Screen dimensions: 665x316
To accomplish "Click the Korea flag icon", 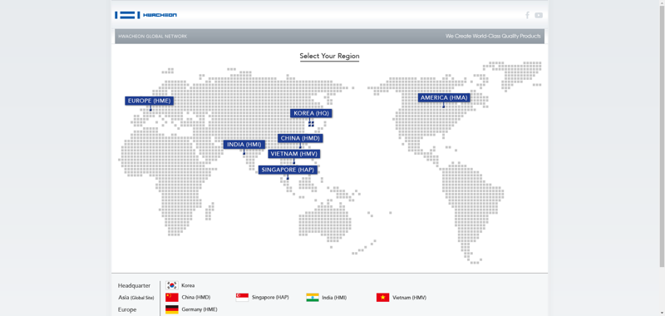I will [x=172, y=285].
